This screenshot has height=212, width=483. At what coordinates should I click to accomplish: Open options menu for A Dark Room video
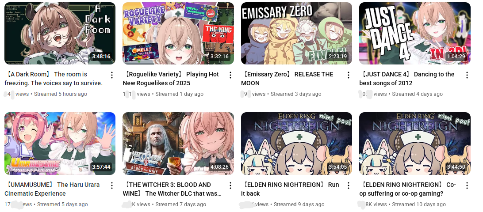[x=112, y=75]
